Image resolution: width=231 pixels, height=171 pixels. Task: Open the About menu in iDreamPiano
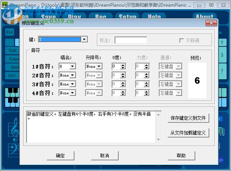coord(204,16)
